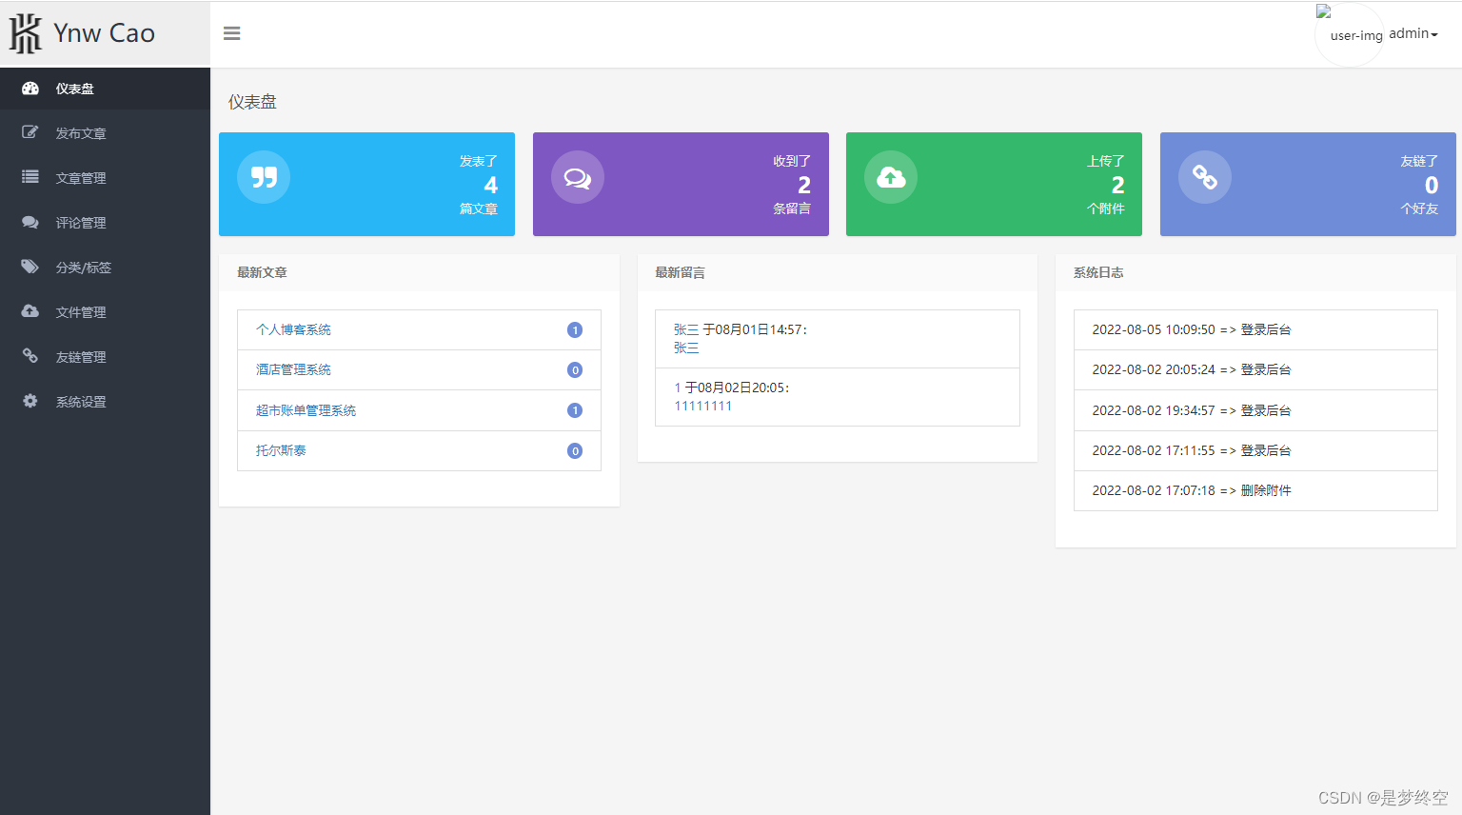The height and width of the screenshot is (815, 1462).
Task: Click the 系统日志 panel heading
Action: (1098, 272)
